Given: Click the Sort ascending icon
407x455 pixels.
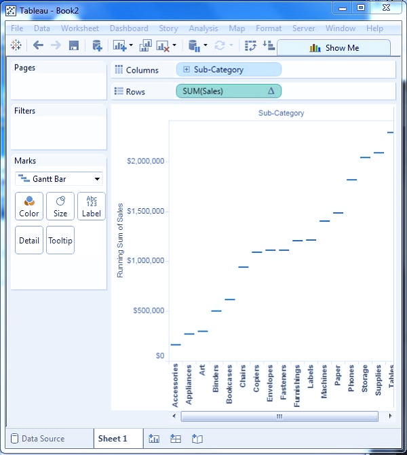Looking at the screenshot, I should tap(269, 45).
